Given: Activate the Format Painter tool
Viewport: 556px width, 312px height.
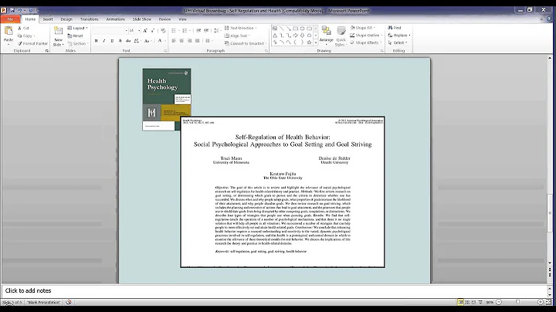Looking at the screenshot, I should click(x=32, y=43).
